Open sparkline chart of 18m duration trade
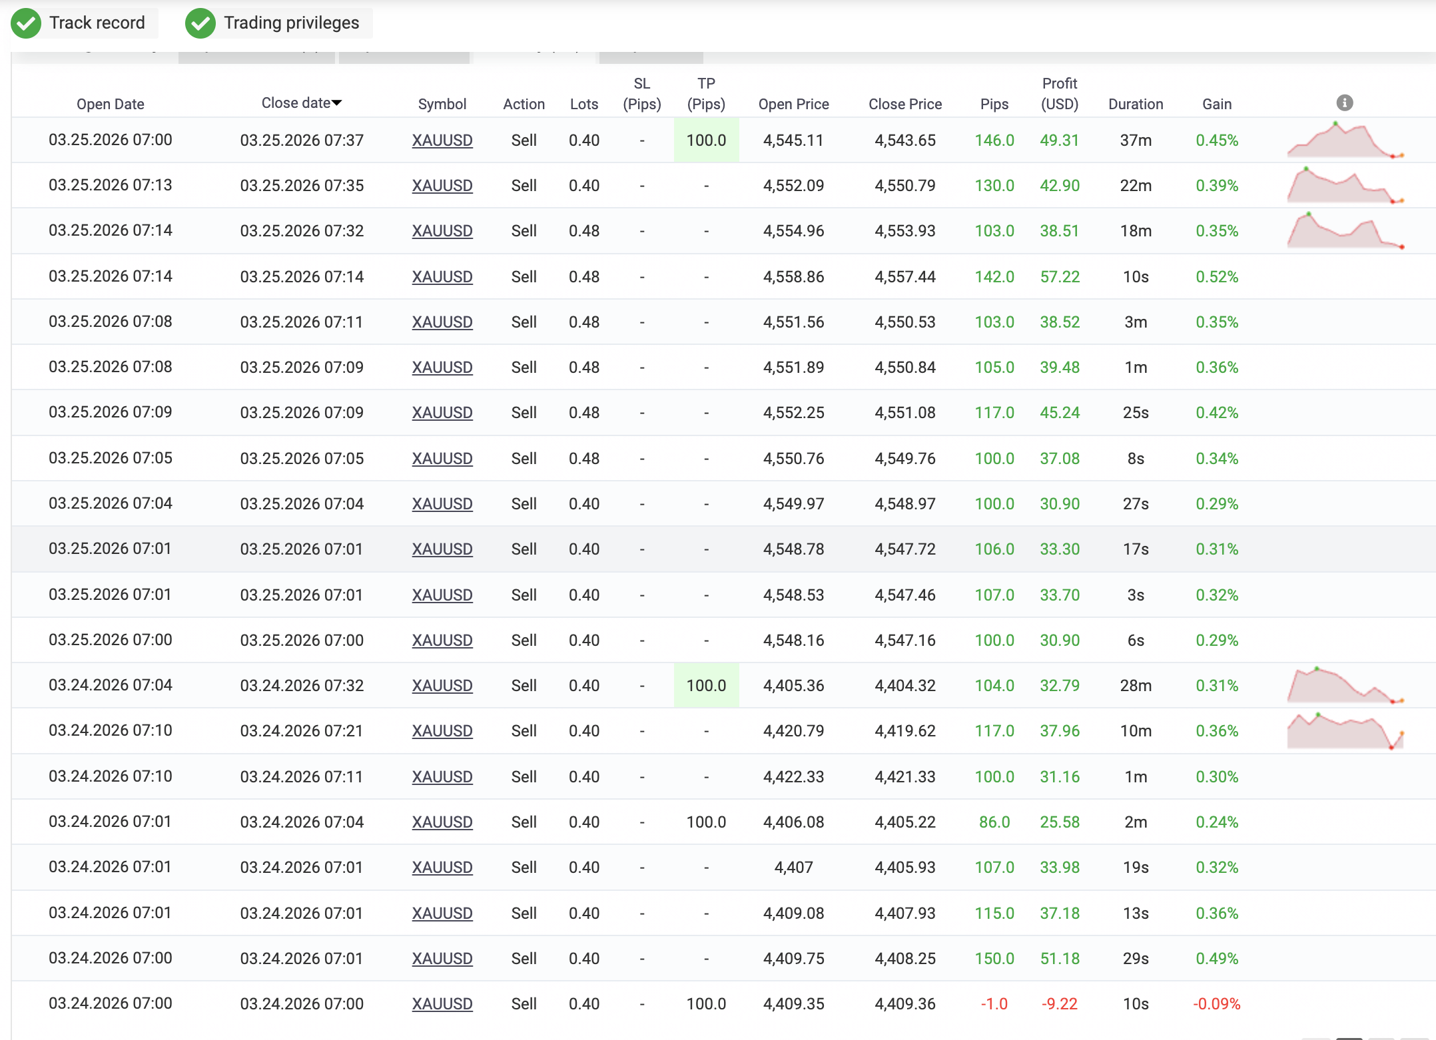This screenshot has height=1040, width=1436. tap(1345, 231)
